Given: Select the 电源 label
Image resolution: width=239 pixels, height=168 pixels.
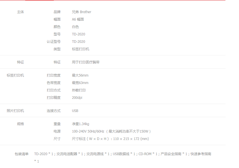Looking at the screenshot, I should (57, 131).
